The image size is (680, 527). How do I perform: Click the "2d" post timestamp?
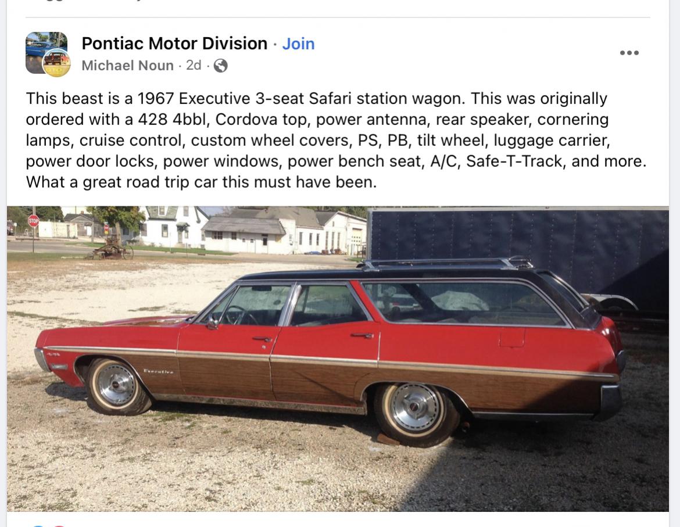point(194,66)
